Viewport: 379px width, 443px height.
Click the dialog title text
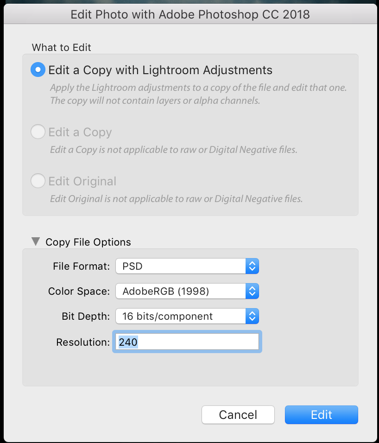click(189, 14)
